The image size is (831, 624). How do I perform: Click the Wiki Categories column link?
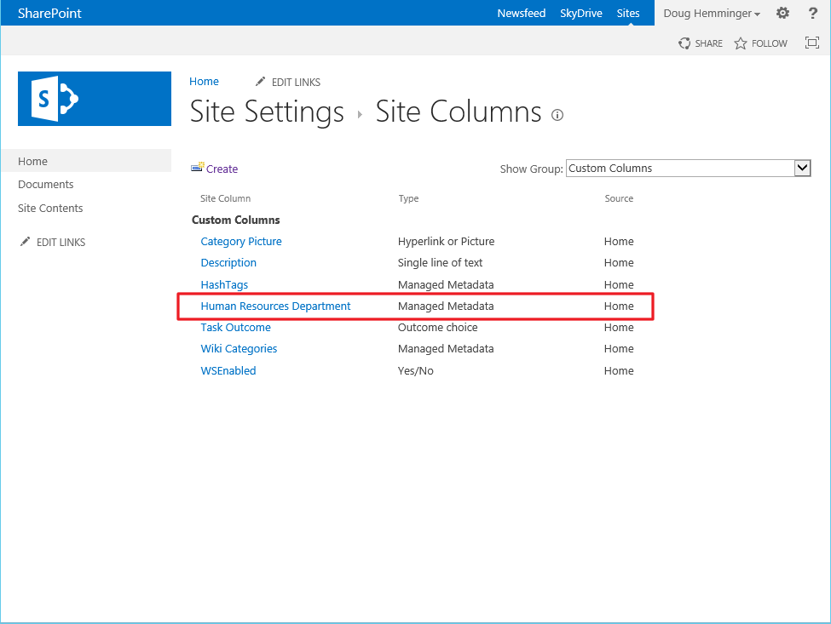(239, 348)
